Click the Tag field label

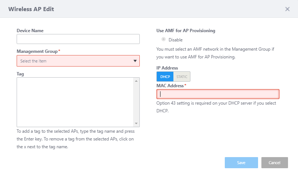tap(20, 74)
